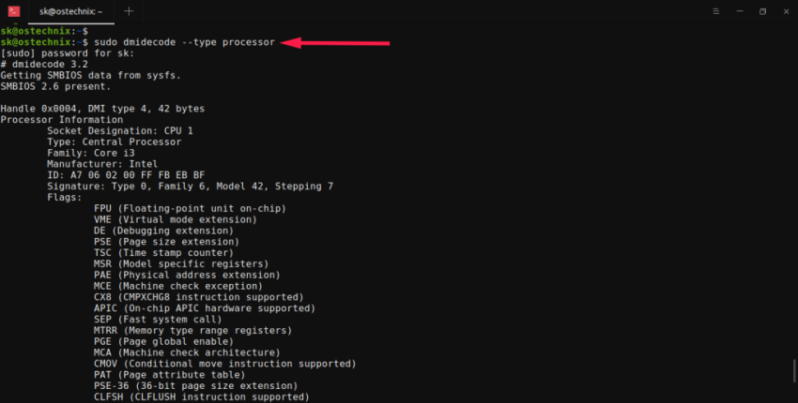Maximize or restore the terminal window
Screen dimensions: 798x403
coord(762,11)
